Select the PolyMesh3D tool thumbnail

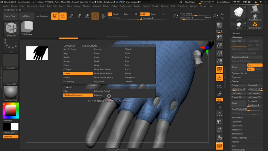[x=255, y=17]
